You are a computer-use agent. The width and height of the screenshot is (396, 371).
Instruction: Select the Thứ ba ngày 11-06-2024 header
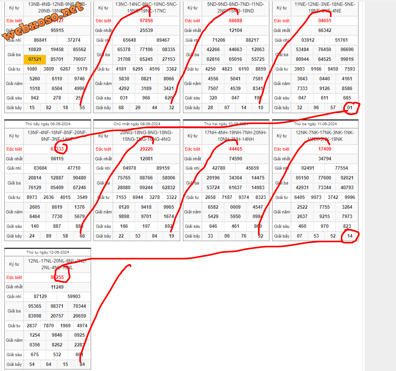[x=315, y=124]
